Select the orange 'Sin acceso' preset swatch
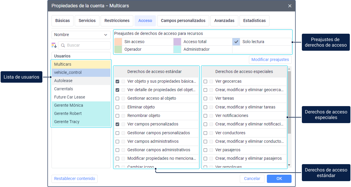The image size is (351, 187). [x=118, y=42]
